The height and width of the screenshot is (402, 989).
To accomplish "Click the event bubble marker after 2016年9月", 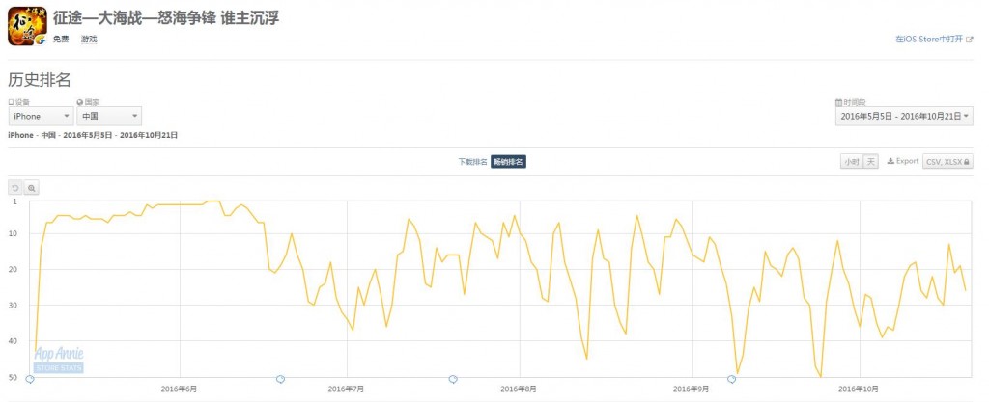I will [732, 379].
